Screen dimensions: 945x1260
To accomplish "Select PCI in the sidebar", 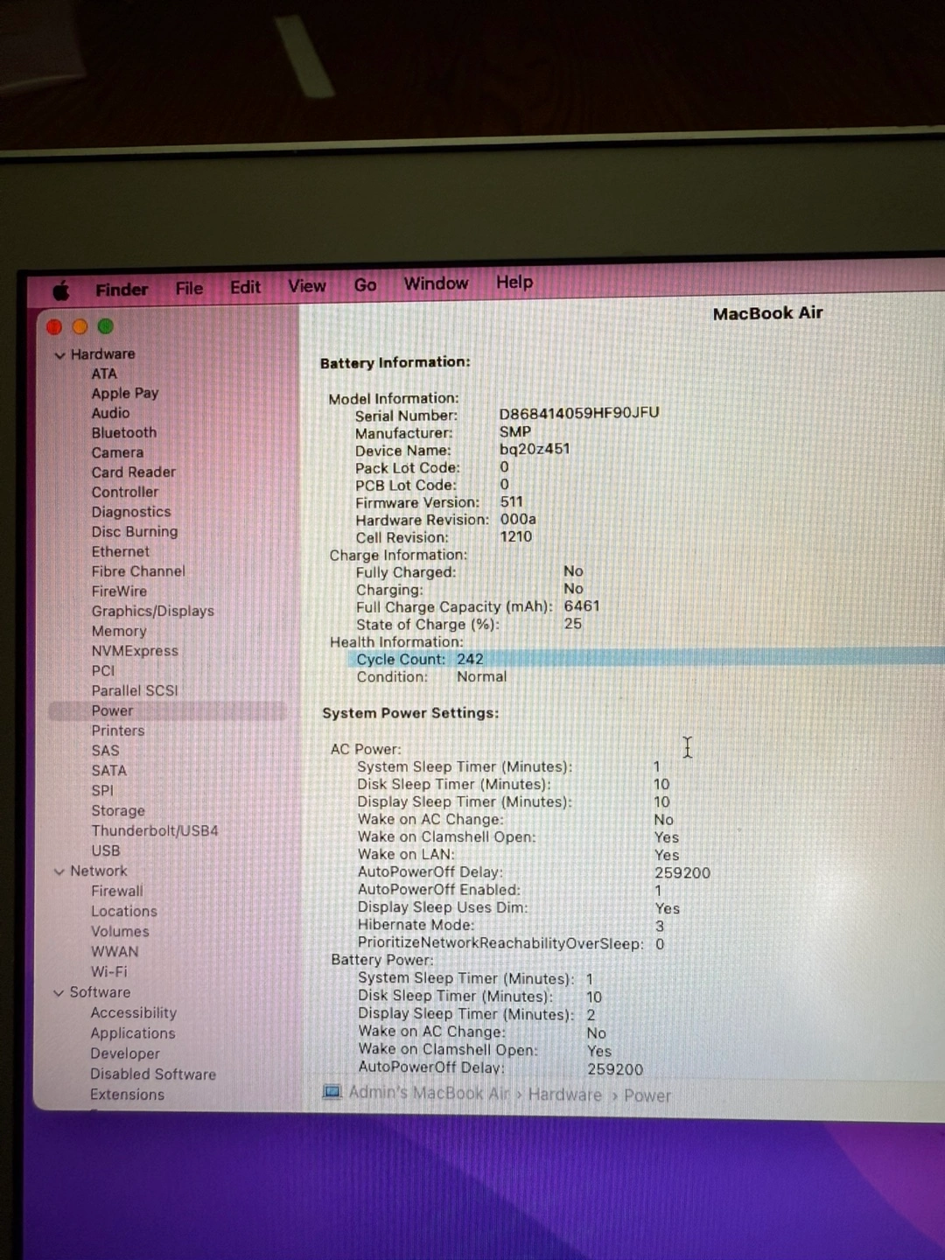I will (x=103, y=671).
